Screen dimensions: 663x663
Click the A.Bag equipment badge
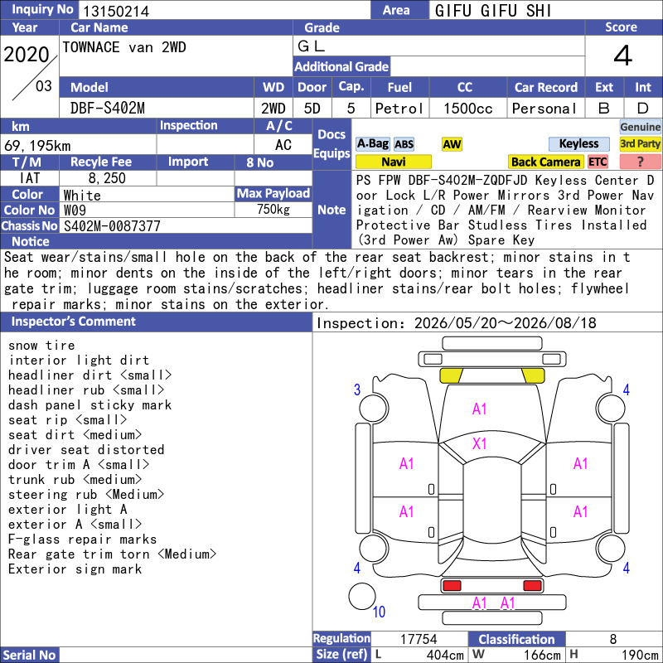click(372, 144)
